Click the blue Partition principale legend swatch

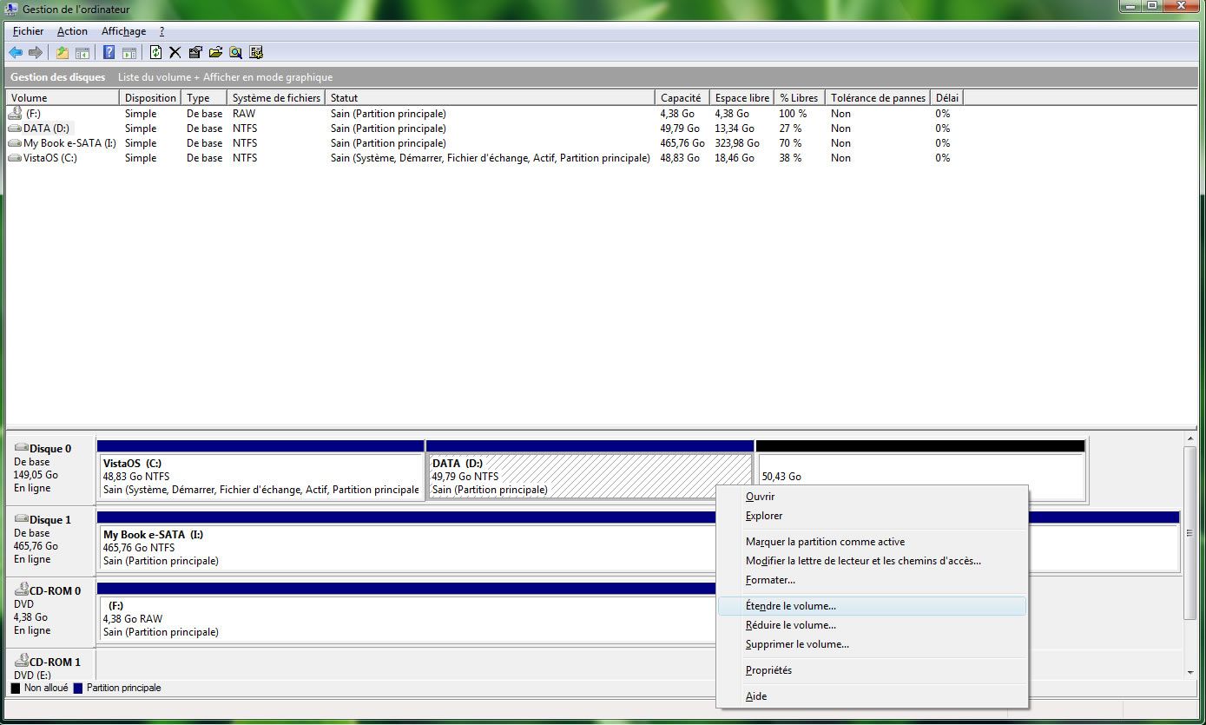(78, 688)
